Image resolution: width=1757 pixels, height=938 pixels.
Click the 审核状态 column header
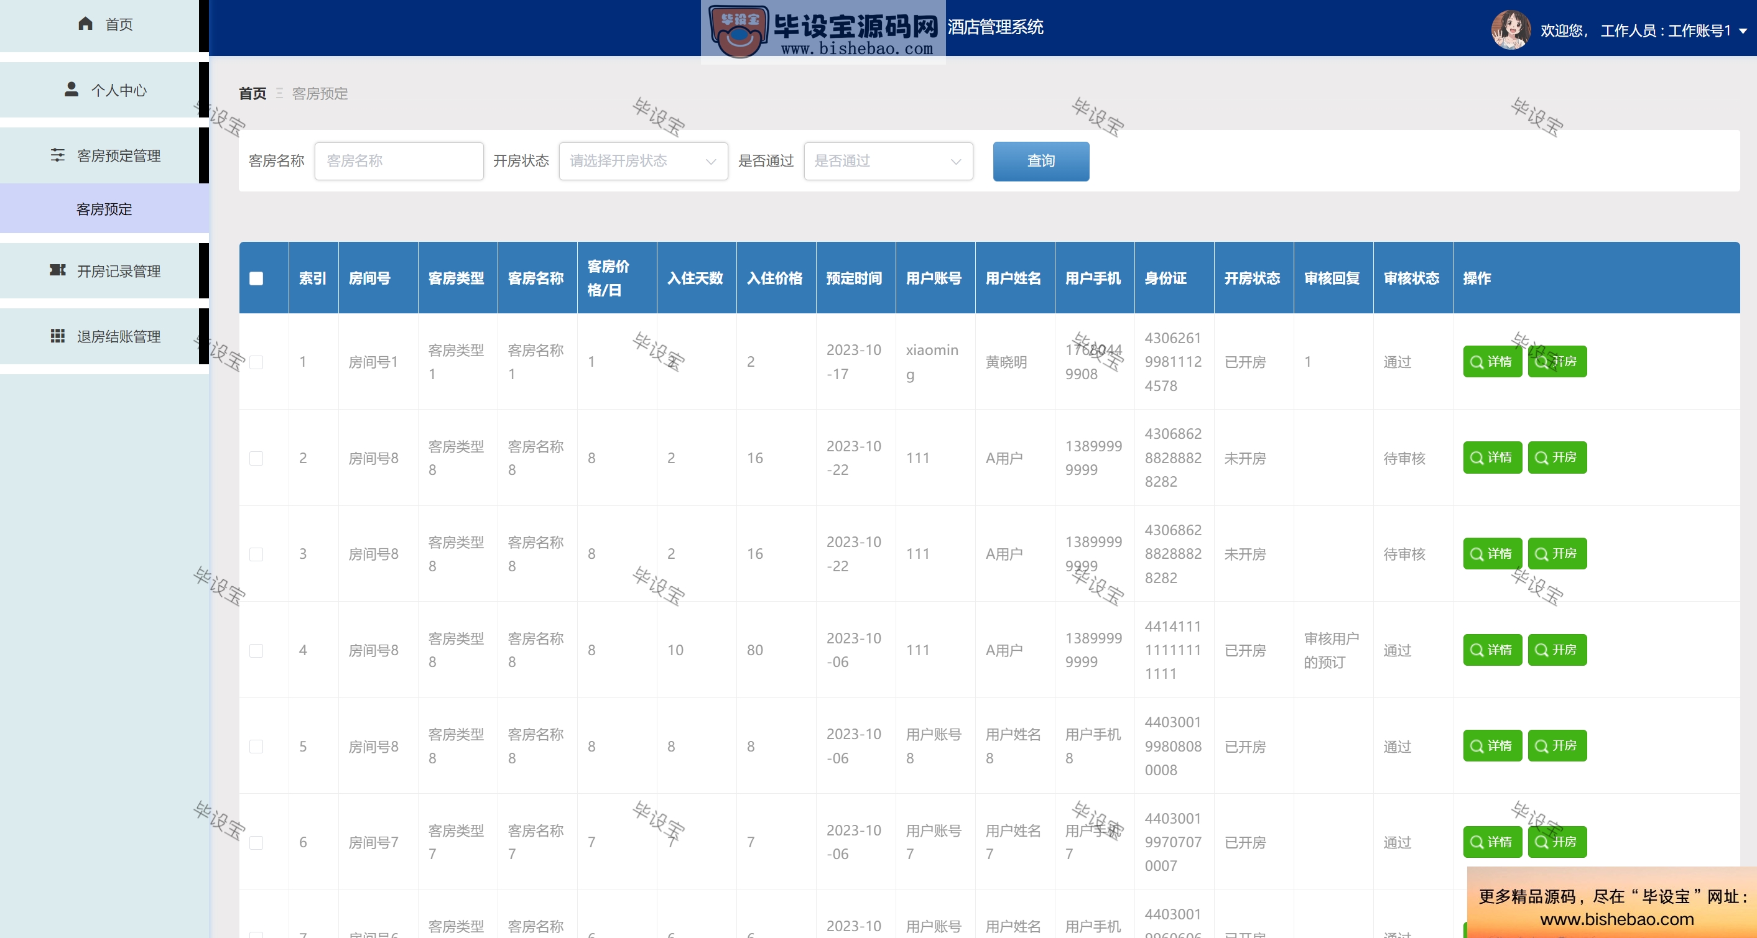point(1411,278)
